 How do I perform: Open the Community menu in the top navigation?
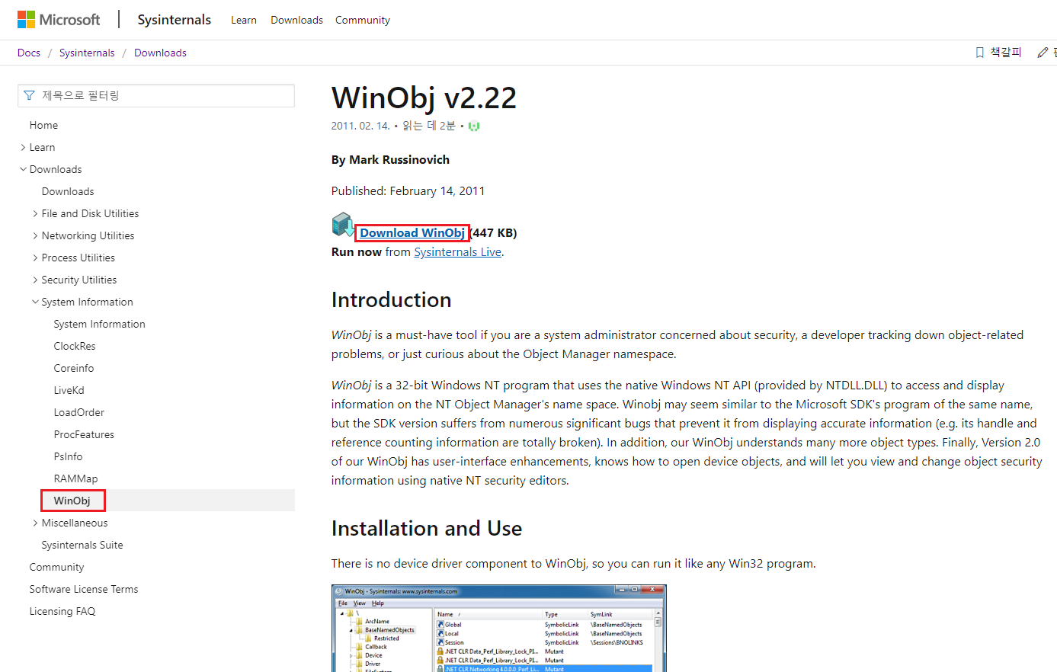coord(363,20)
